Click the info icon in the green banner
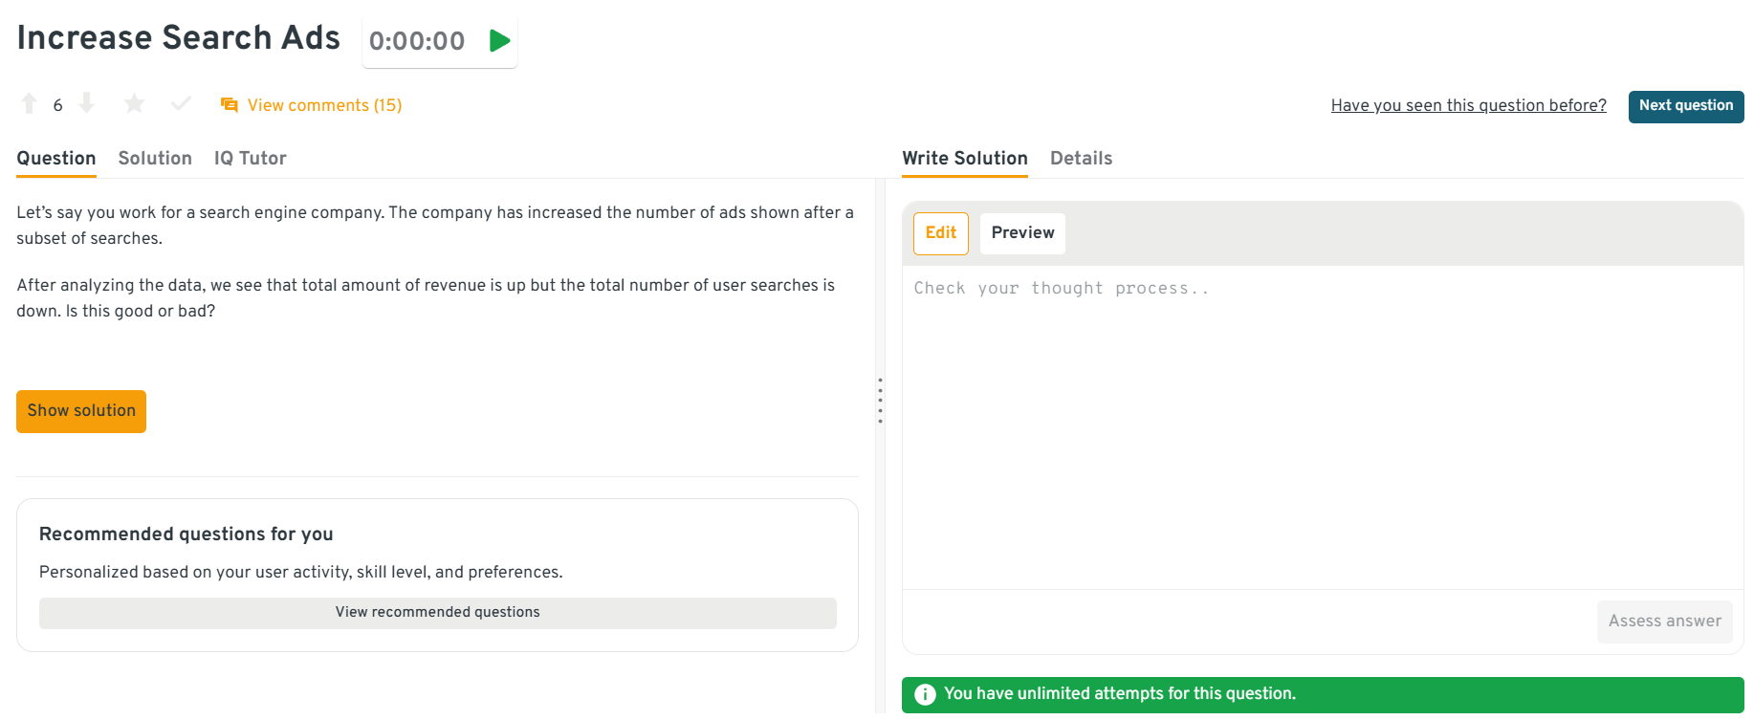This screenshot has height=720, width=1754. (925, 694)
